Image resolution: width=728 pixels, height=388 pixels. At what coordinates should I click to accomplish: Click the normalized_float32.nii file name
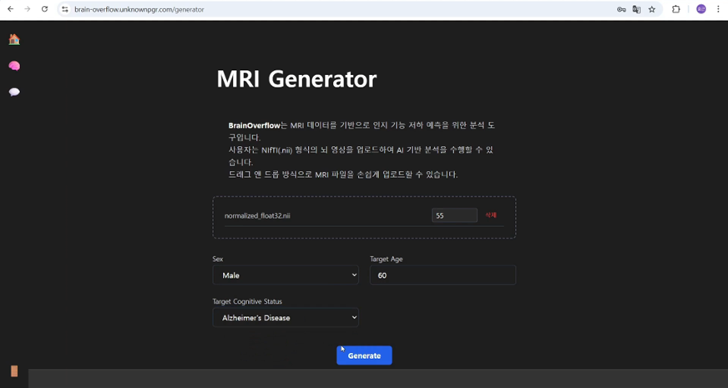(x=257, y=215)
